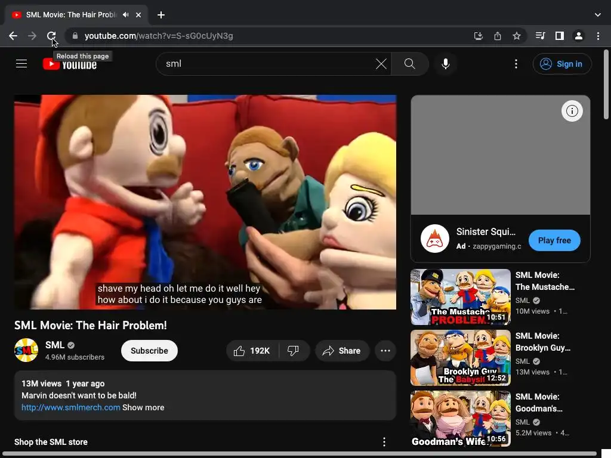Open SML Movie: Goodman's title link
This screenshot has height=458, width=611.
point(539,403)
